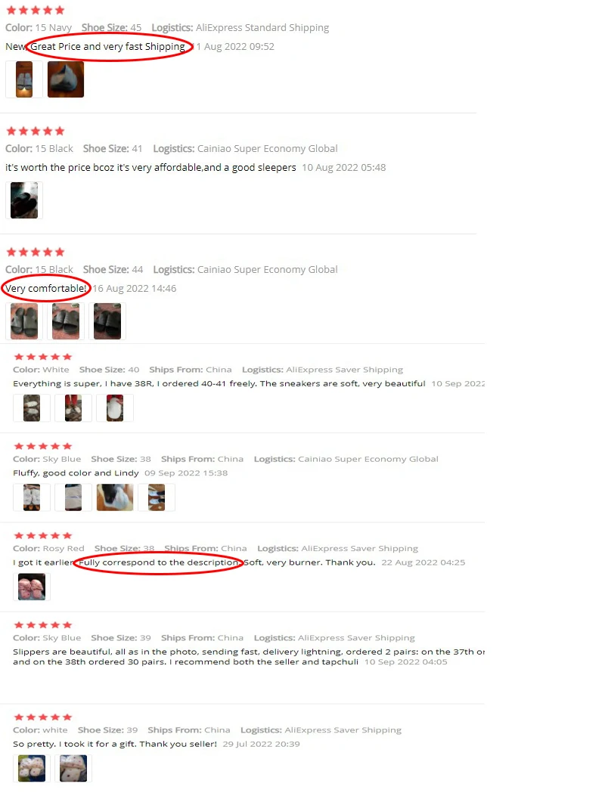Open second photo in Sky Blue size 38 review
This screenshot has height=793, width=605.
pyautogui.click(x=73, y=497)
